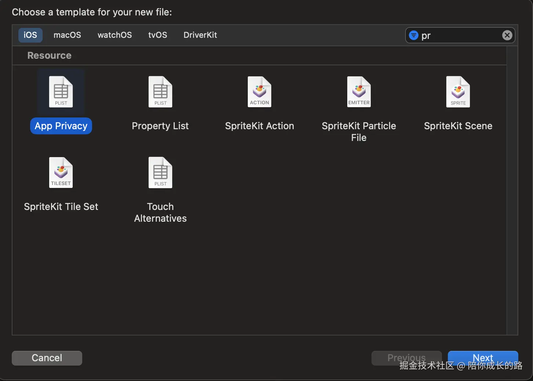This screenshot has width=533, height=381.
Task: Click the Touch Alternatives label text
Action: coord(160,213)
